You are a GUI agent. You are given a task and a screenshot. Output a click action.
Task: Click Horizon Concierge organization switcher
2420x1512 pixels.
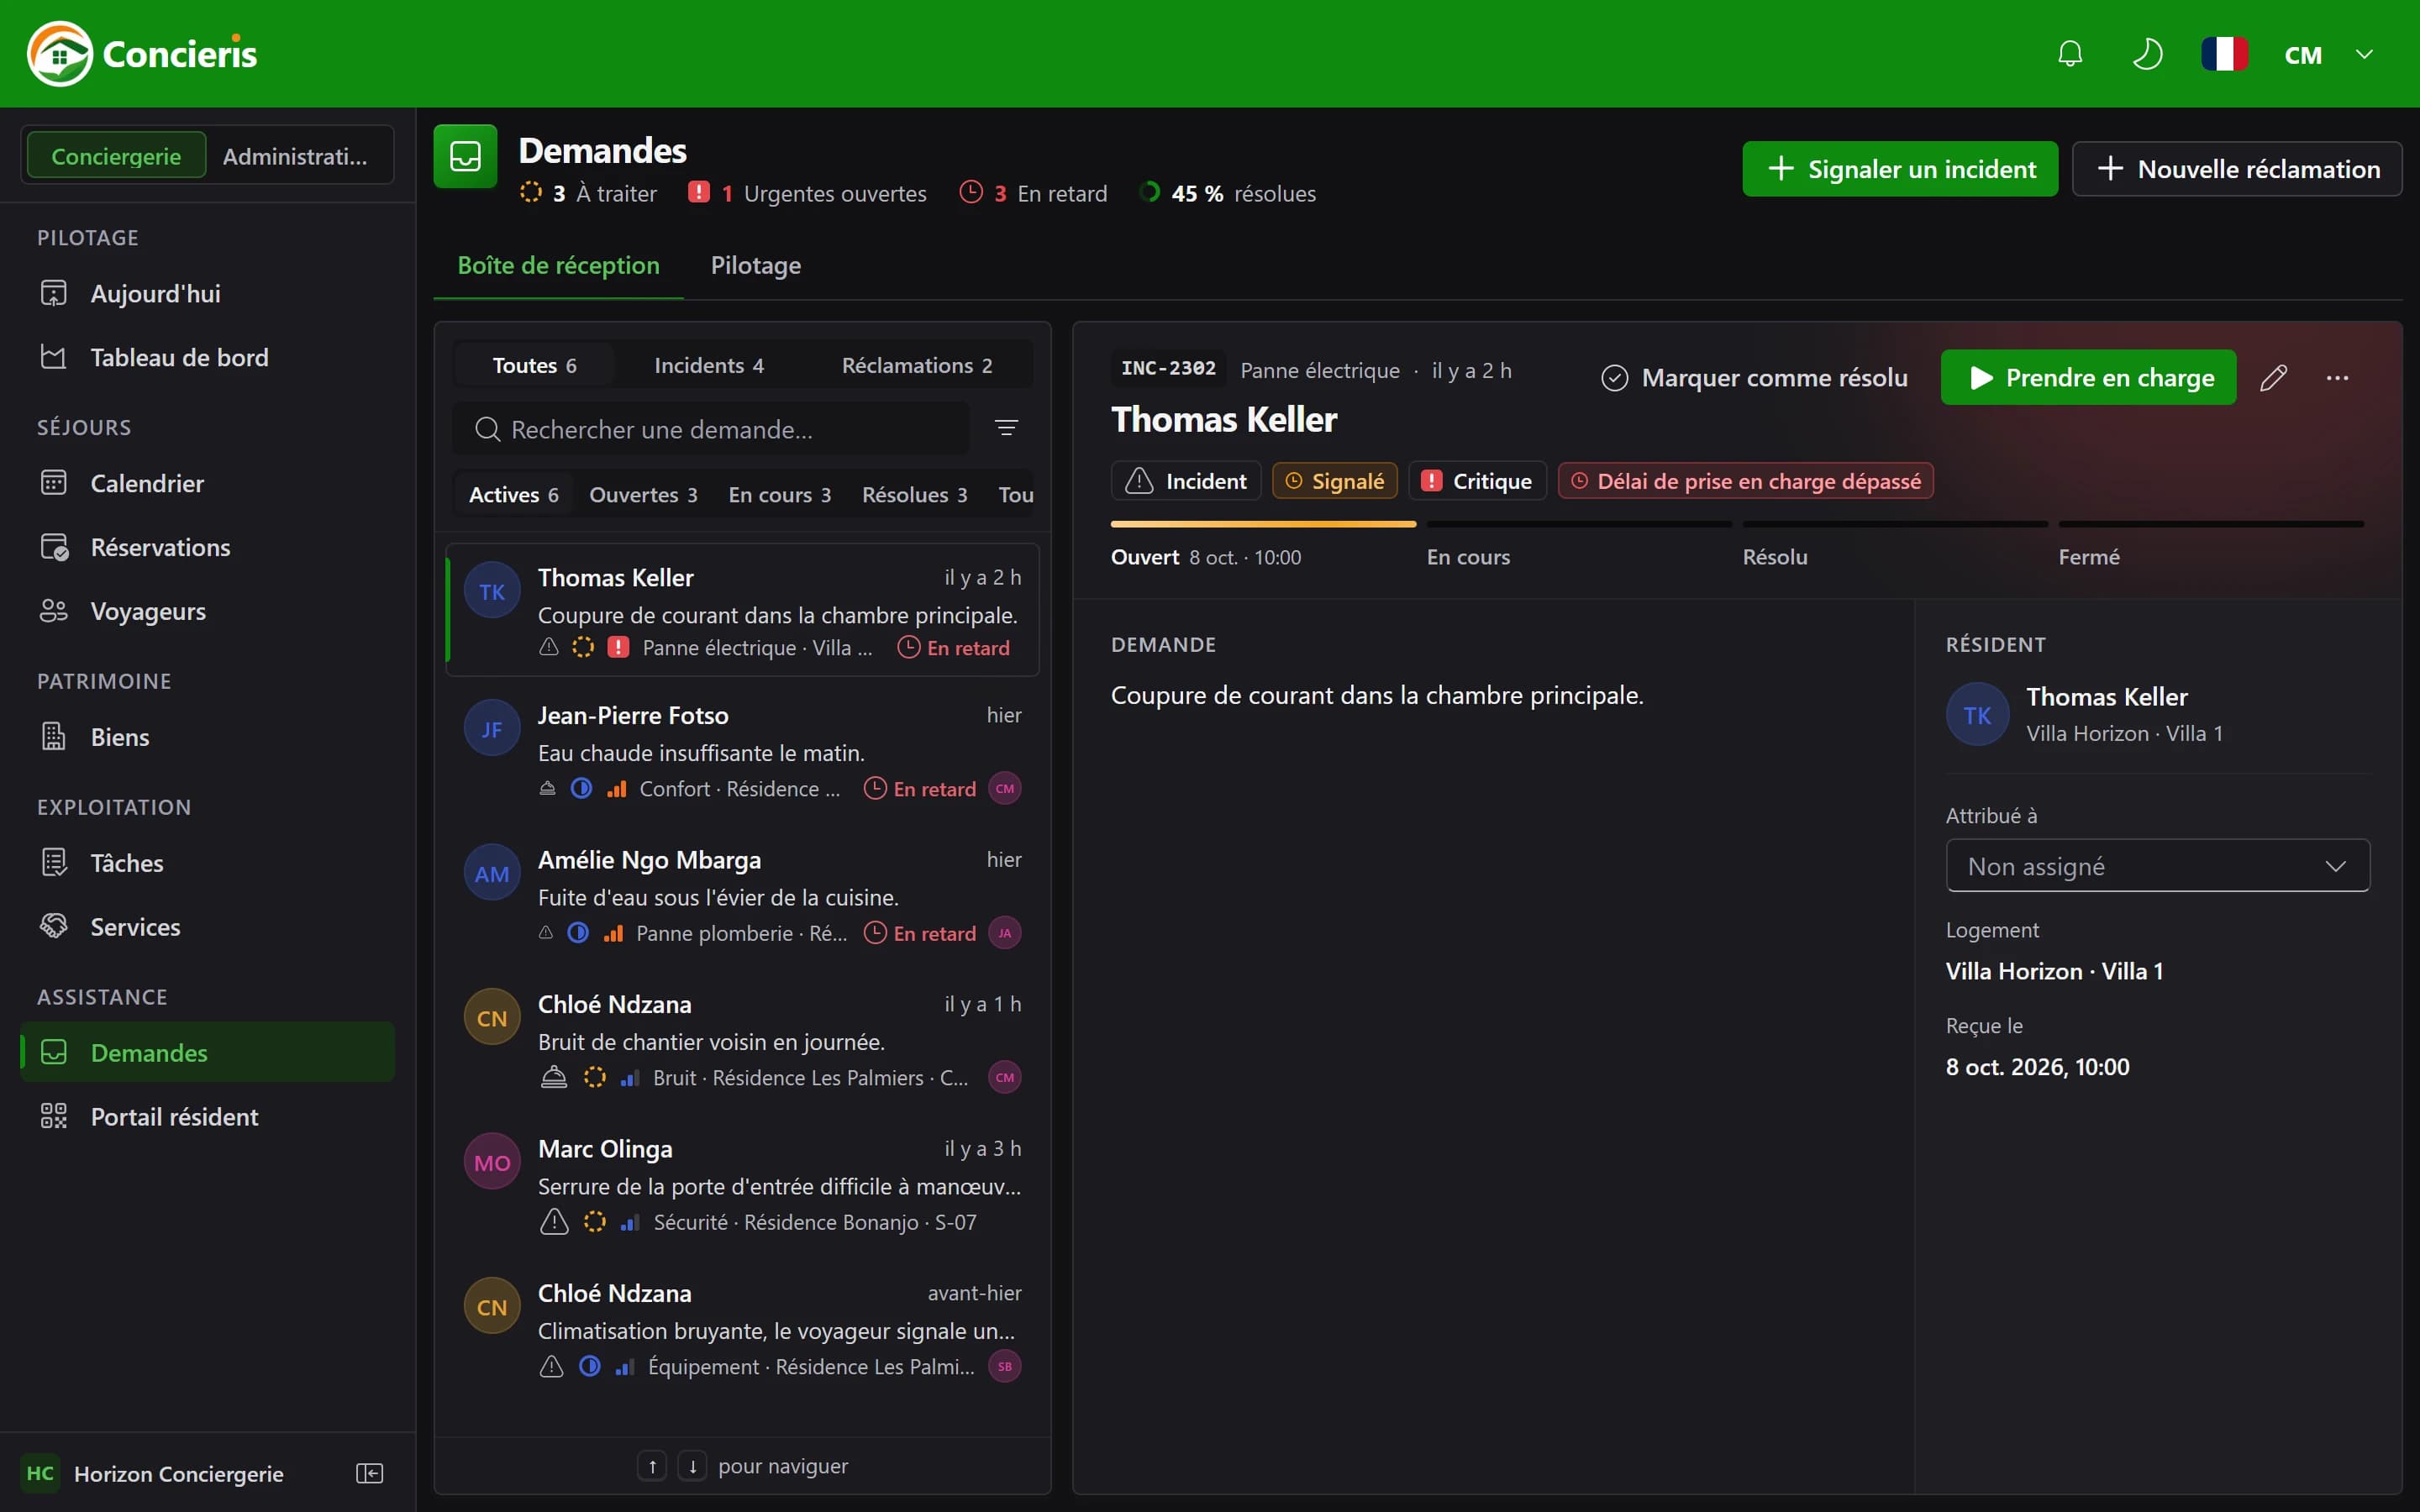[153, 1473]
